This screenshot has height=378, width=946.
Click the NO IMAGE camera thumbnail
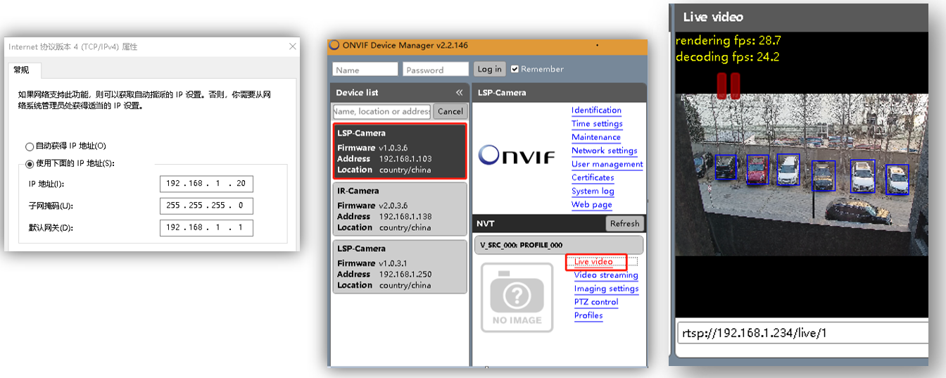517,297
